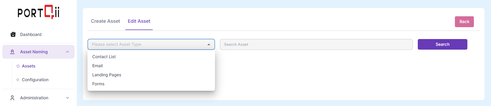Click the Dashboard home icon

(x=13, y=34)
